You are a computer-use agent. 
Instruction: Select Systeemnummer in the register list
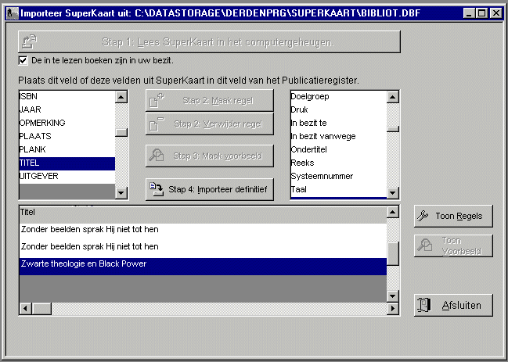(339, 177)
